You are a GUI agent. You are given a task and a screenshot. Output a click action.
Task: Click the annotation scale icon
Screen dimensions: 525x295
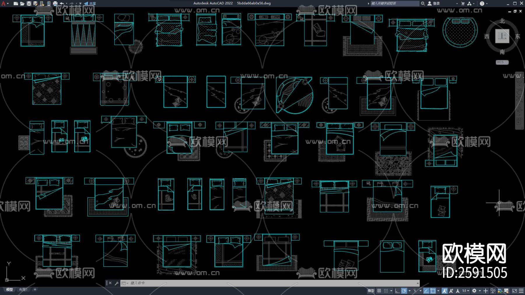(458, 291)
